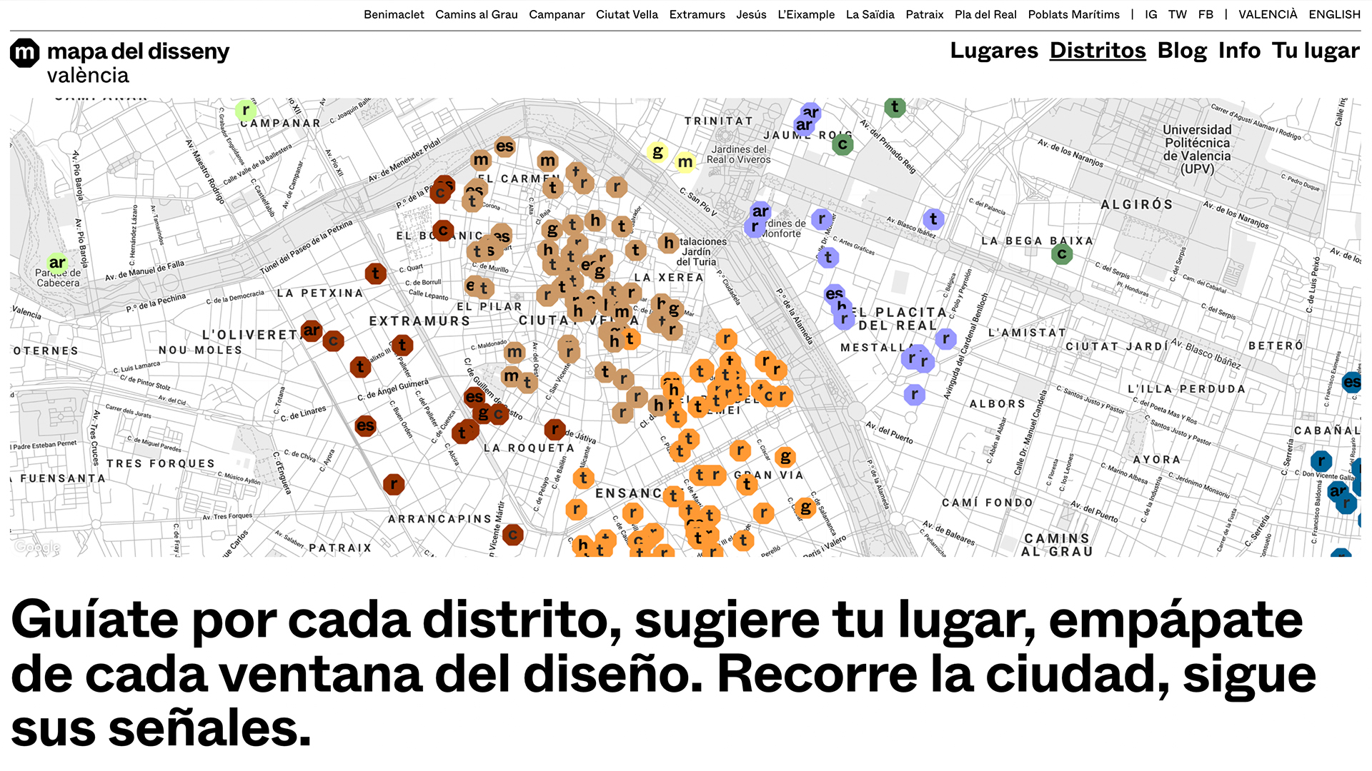Click the orange "g" marker above Gran Via
Screen dimensions: 1372x771
coord(785,457)
